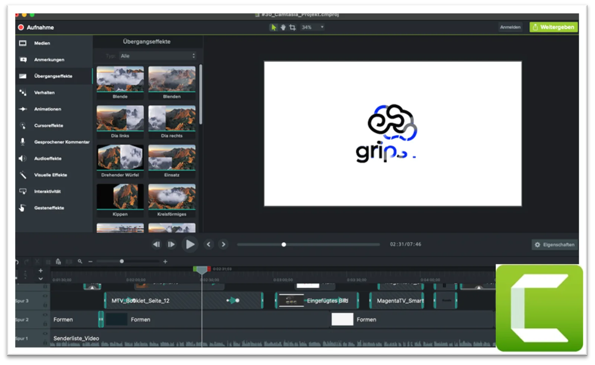Expand the tracks chevron below the plus

coord(41,278)
